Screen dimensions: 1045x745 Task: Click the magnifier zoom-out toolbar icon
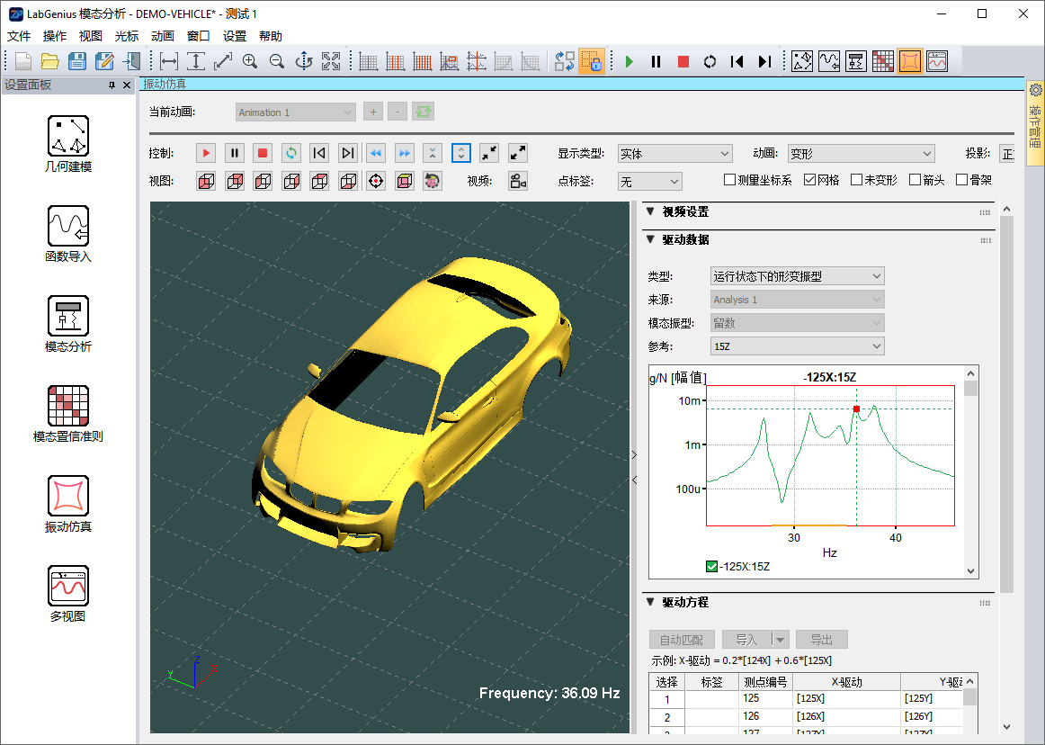pyautogui.click(x=277, y=62)
